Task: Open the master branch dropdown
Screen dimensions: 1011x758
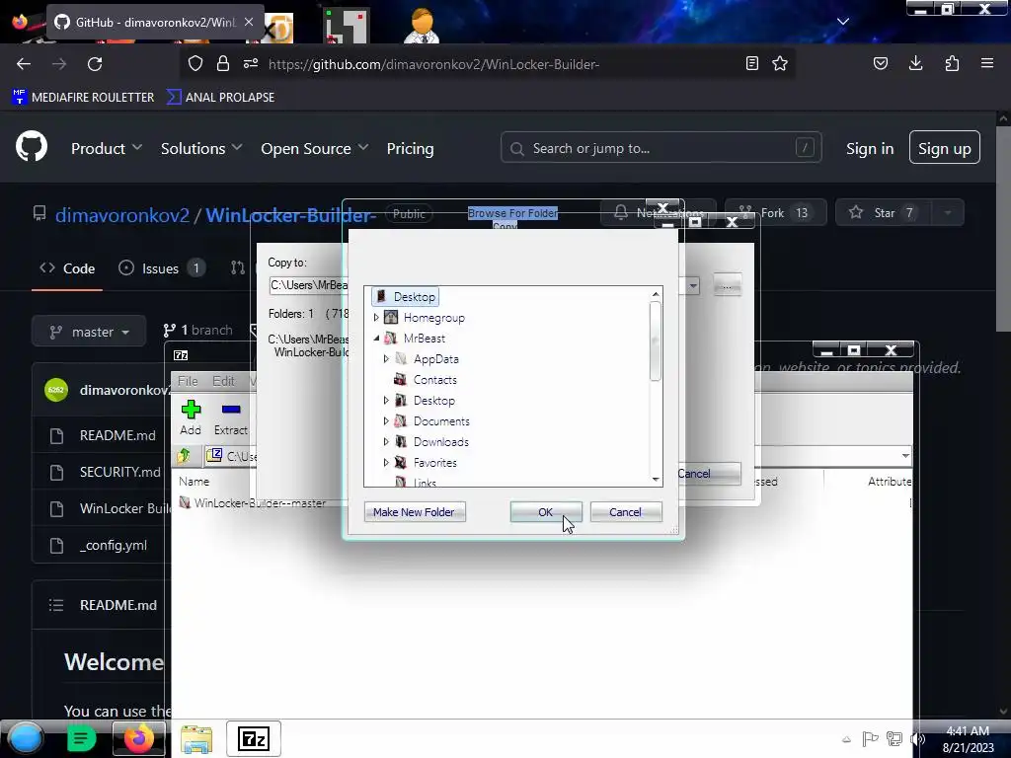Action: (x=89, y=332)
